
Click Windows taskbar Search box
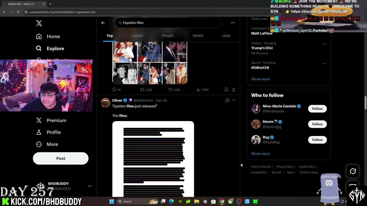tap(138, 201)
